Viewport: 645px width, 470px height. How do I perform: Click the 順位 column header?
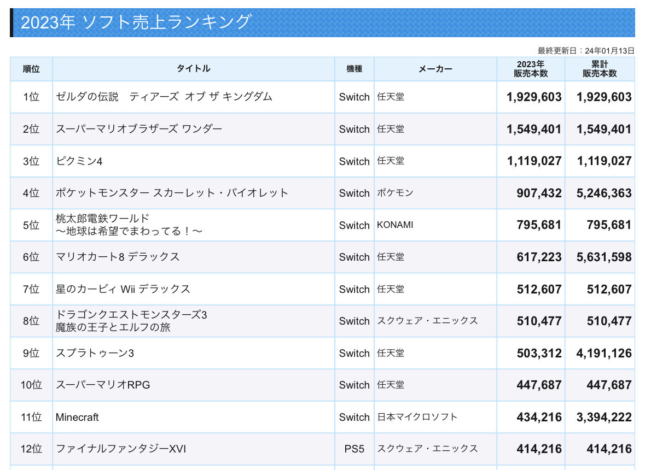pyautogui.click(x=31, y=69)
